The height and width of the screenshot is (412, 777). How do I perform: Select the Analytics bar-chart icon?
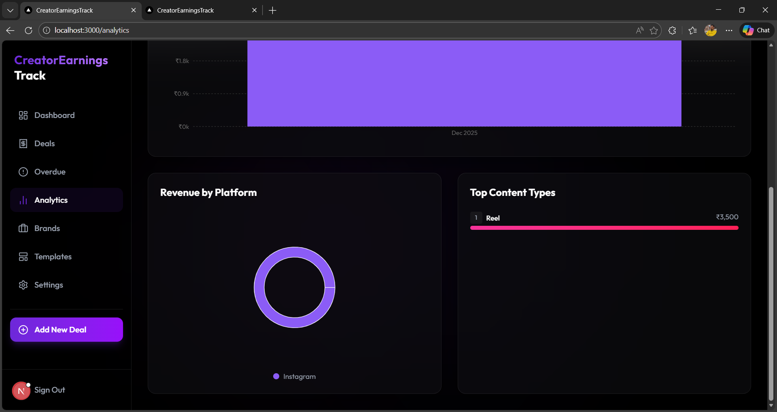pyautogui.click(x=23, y=200)
